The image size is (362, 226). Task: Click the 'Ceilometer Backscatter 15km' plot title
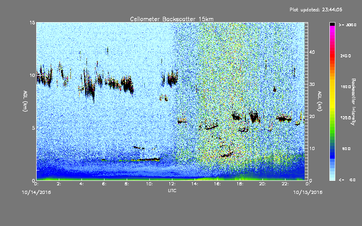click(171, 19)
